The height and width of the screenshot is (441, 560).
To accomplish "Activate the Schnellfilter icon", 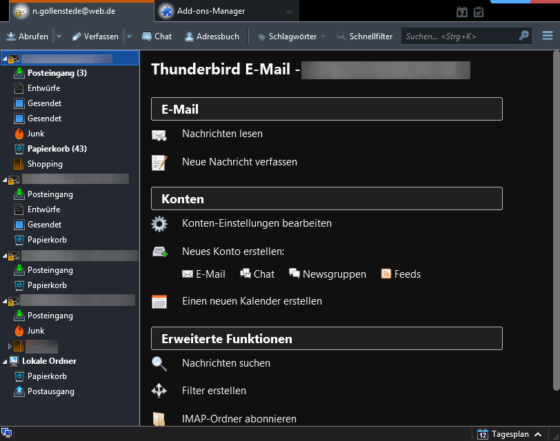I will (x=341, y=36).
